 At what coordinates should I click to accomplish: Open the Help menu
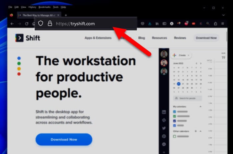click(x=63, y=7)
